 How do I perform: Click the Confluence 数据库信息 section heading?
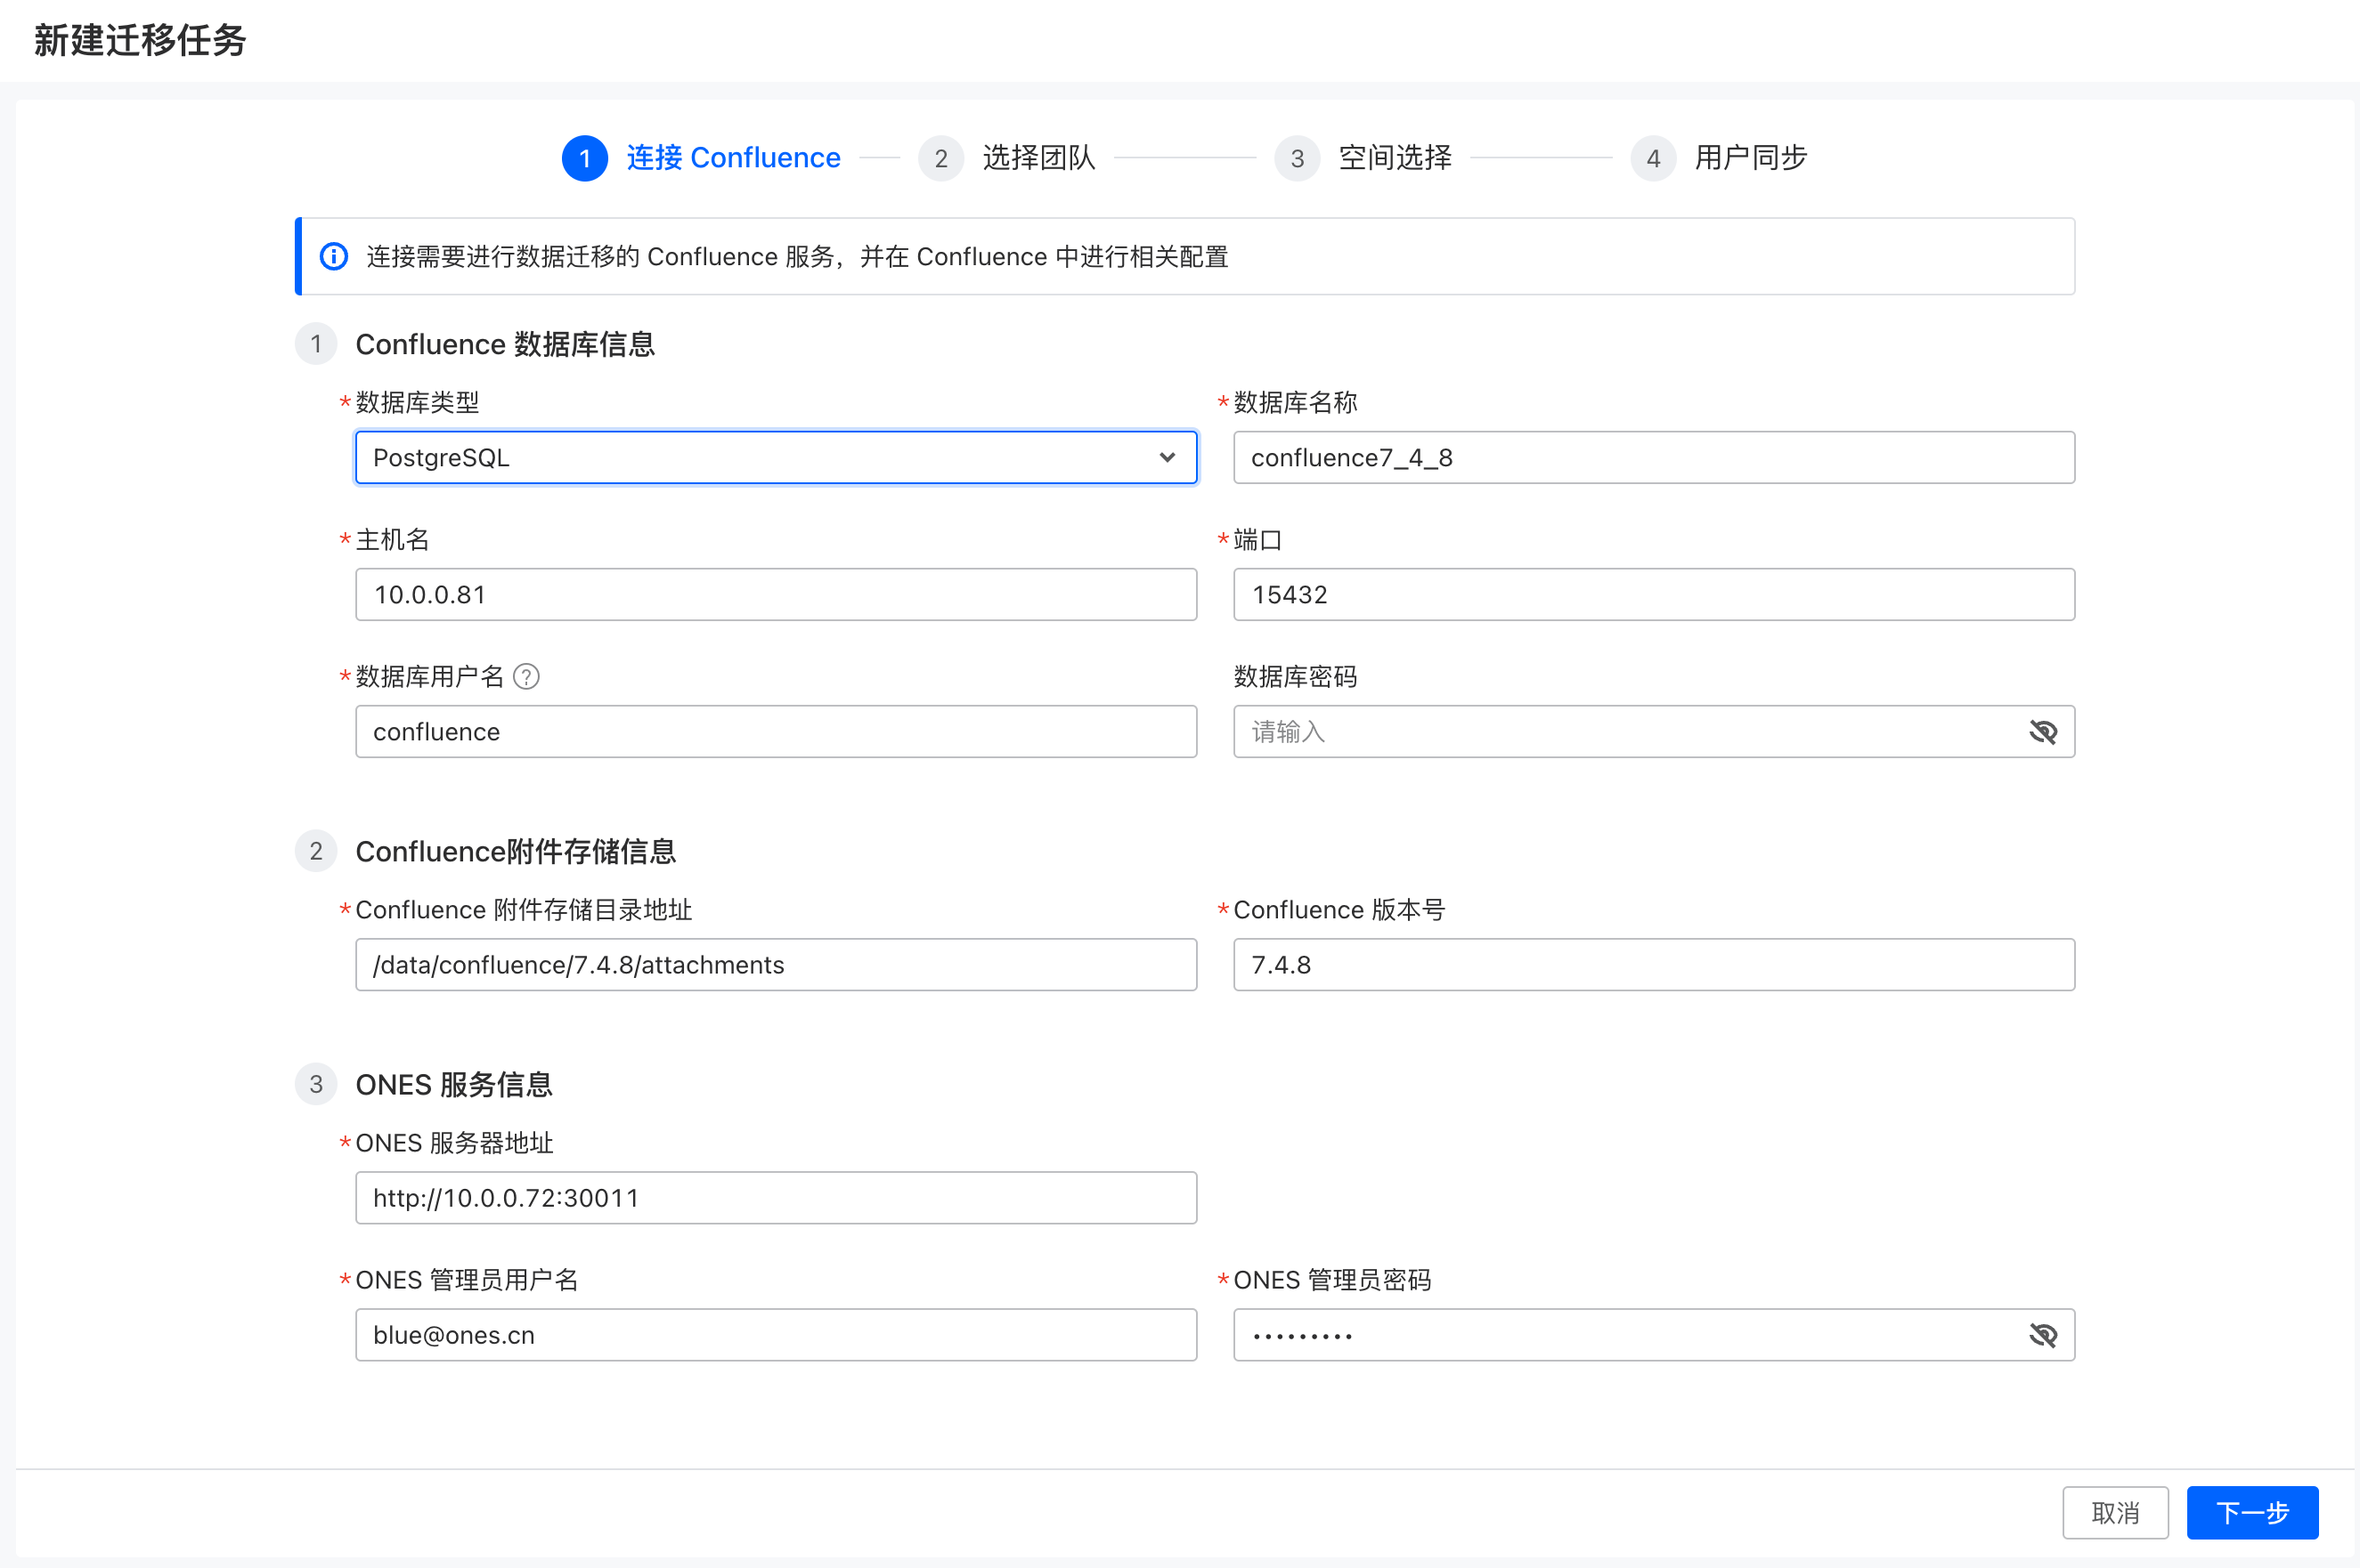coord(504,344)
